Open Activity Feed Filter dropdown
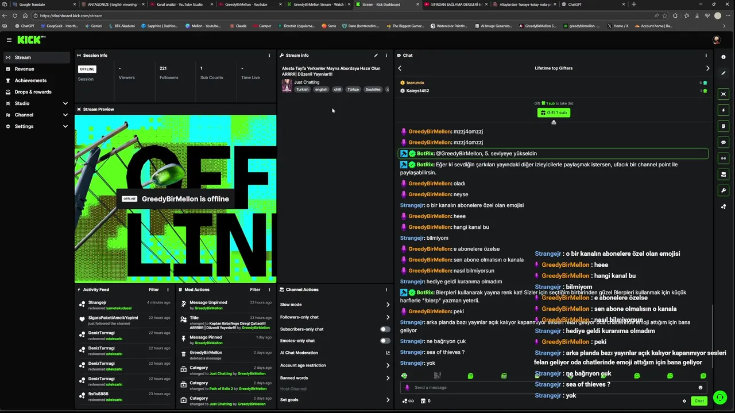This screenshot has width=735, height=413. 154,290
